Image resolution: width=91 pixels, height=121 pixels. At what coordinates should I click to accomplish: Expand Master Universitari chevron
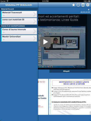(35, 38)
